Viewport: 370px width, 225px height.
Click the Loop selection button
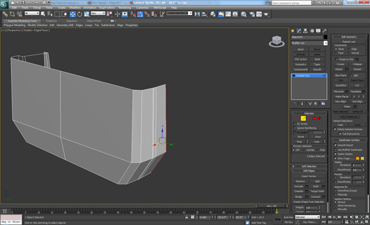pos(316,141)
